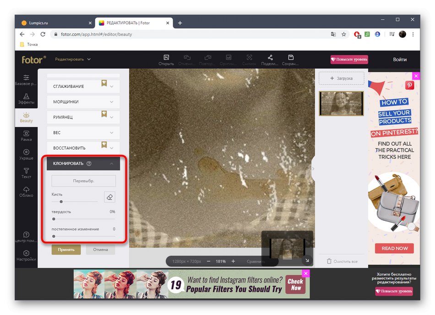This screenshot has width=435, height=315.
Task: Open the Клонировать help question mark
Action: coord(89,164)
